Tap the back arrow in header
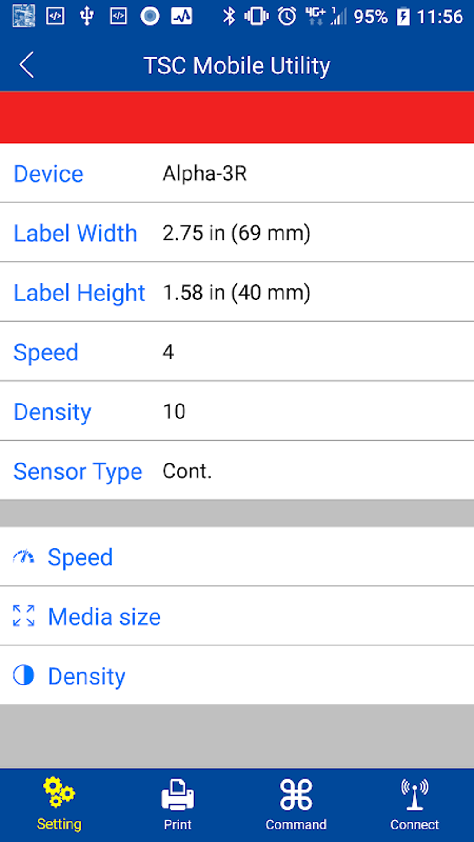 (27, 65)
